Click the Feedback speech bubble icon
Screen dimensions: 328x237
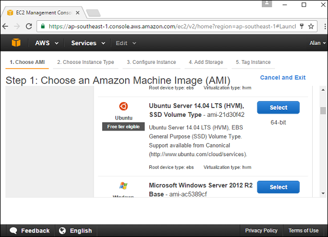(14, 230)
